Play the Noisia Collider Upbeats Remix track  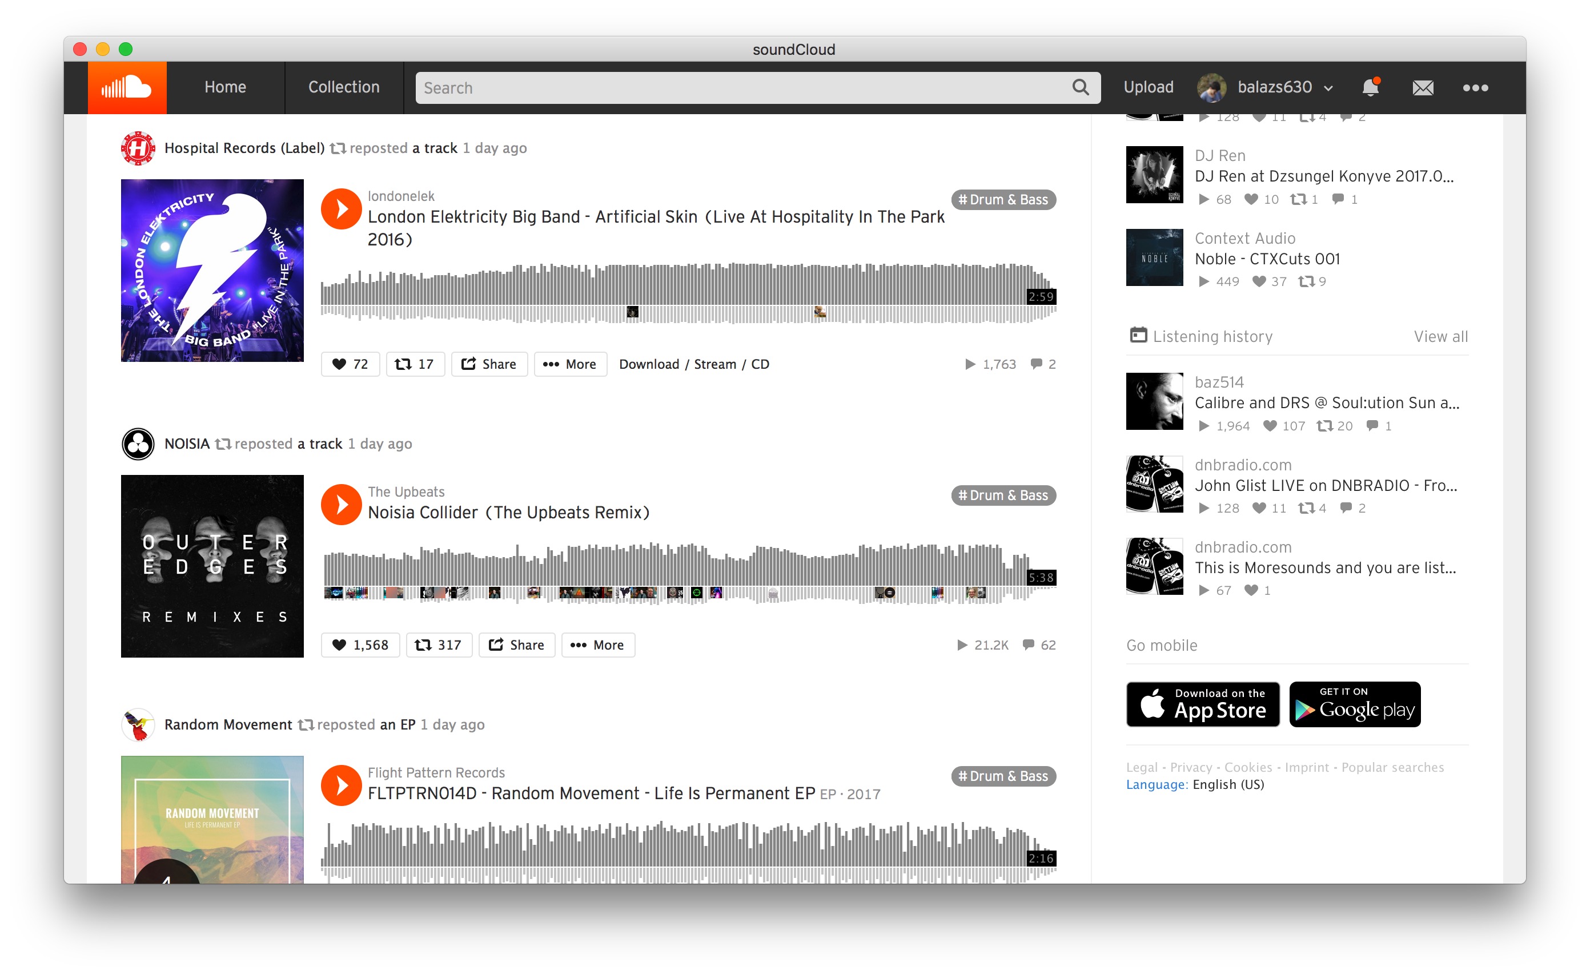click(x=342, y=504)
